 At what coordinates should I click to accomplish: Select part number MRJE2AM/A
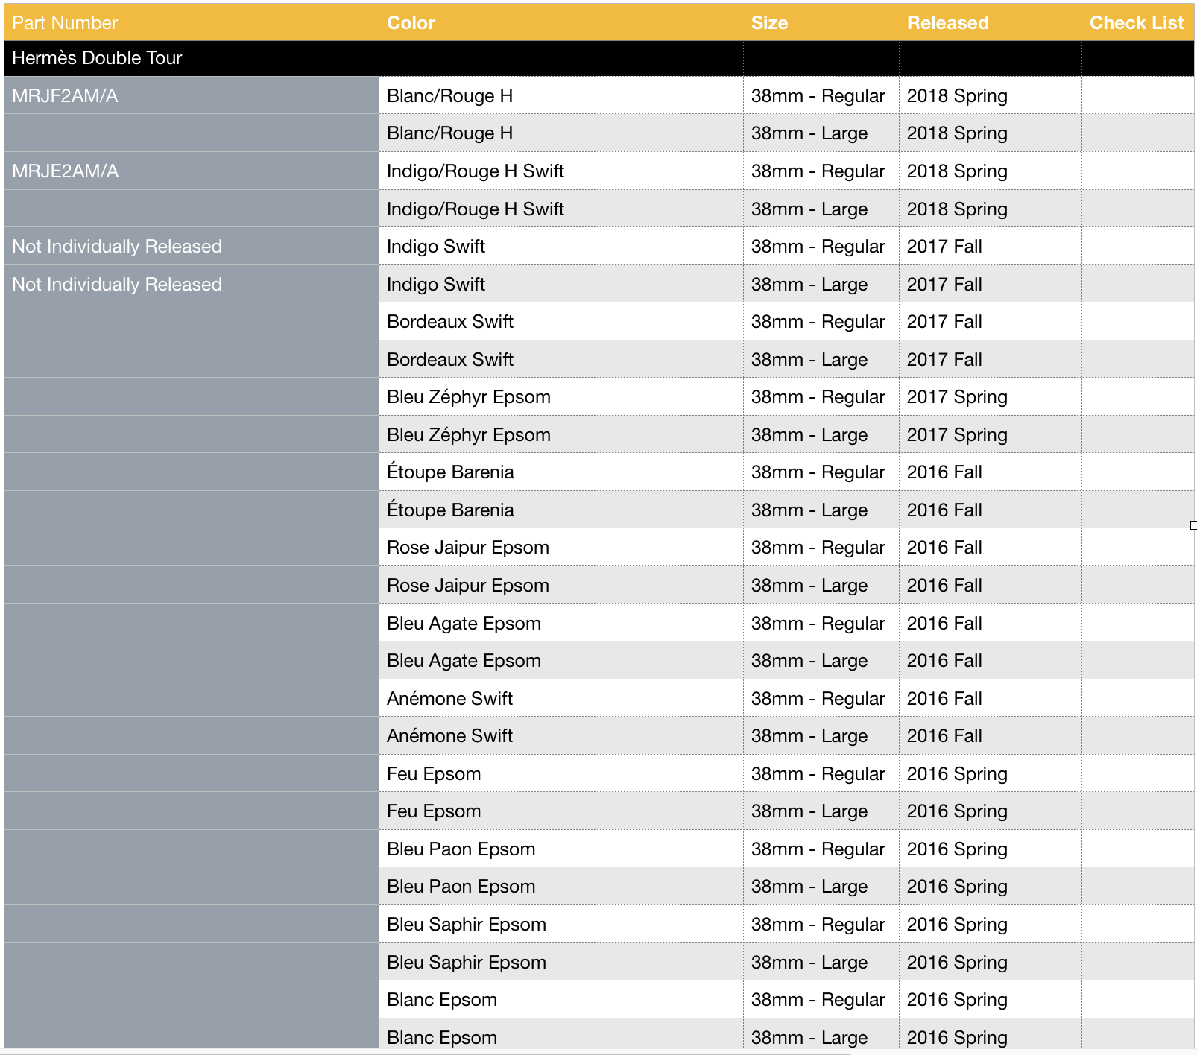tap(65, 171)
